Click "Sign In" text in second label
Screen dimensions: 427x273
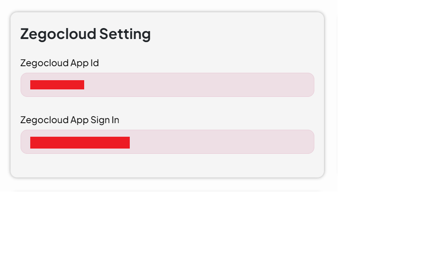[105, 120]
